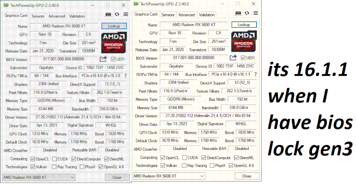Click Lookup button in left window
The height and width of the screenshot is (187, 356).
click(114, 26)
